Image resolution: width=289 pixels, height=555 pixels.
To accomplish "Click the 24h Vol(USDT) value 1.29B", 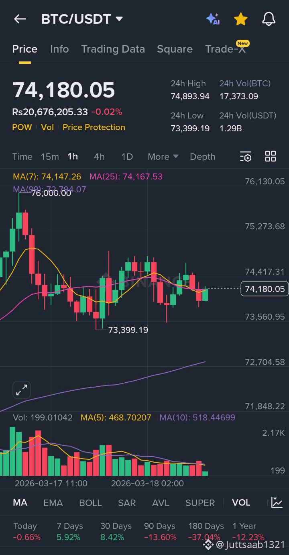I will pyautogui.click(x=230, y=129).
